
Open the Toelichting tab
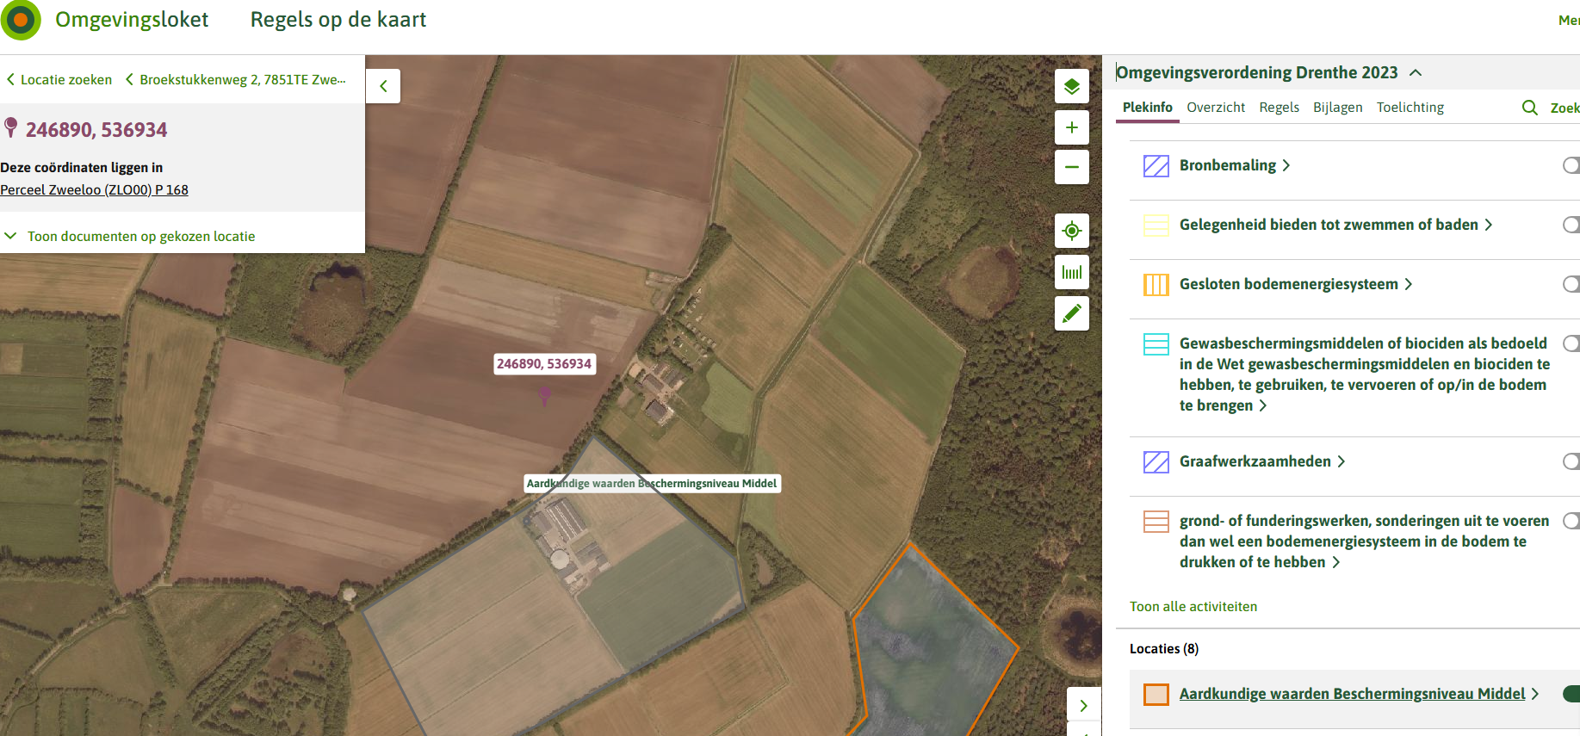[1410, 108]
